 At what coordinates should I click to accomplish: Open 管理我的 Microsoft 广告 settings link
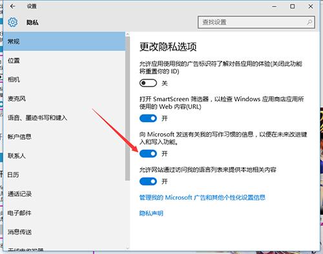(x=202, y=197)
